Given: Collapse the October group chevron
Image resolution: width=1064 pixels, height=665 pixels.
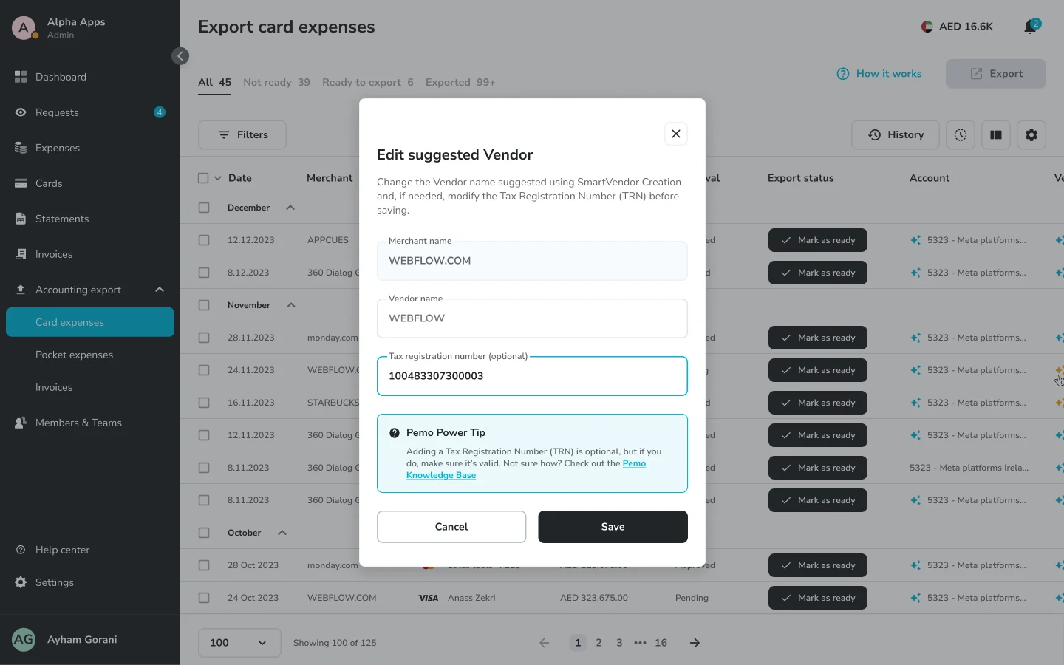Looking at the screenshot, I should coord(282,533).
